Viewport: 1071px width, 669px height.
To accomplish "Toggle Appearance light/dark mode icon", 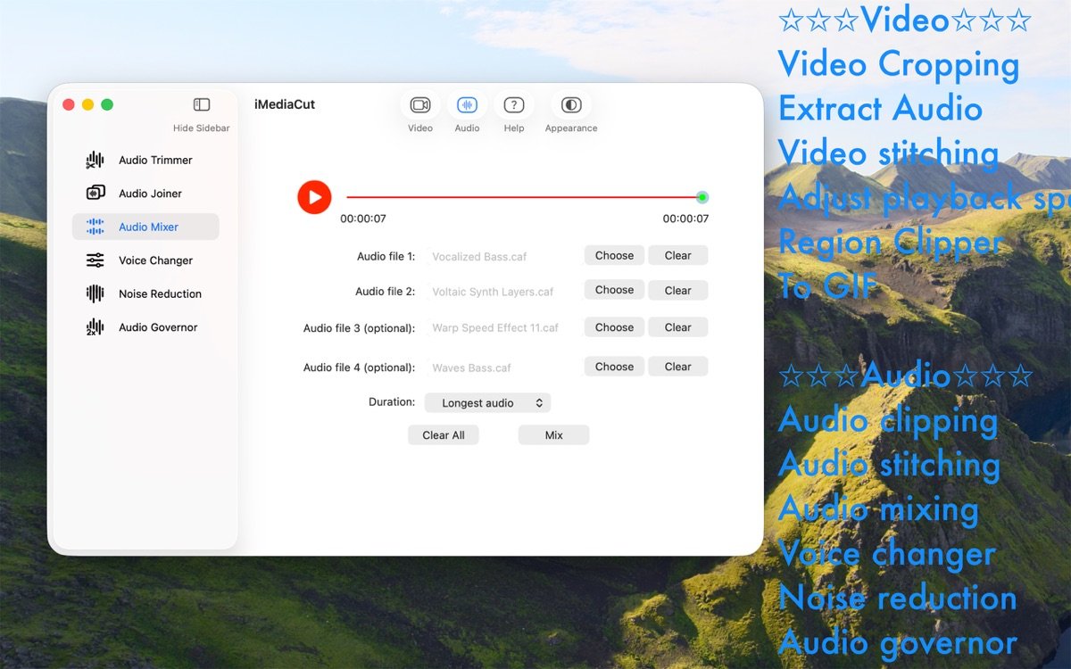I will [x=571, y=105].
